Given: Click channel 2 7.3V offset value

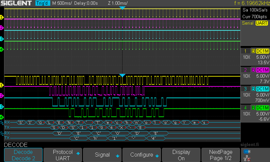Looking at the screenshot, I should [265, 81].
